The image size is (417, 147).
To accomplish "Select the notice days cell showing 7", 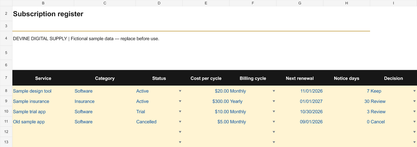I will tap(346, 91).
